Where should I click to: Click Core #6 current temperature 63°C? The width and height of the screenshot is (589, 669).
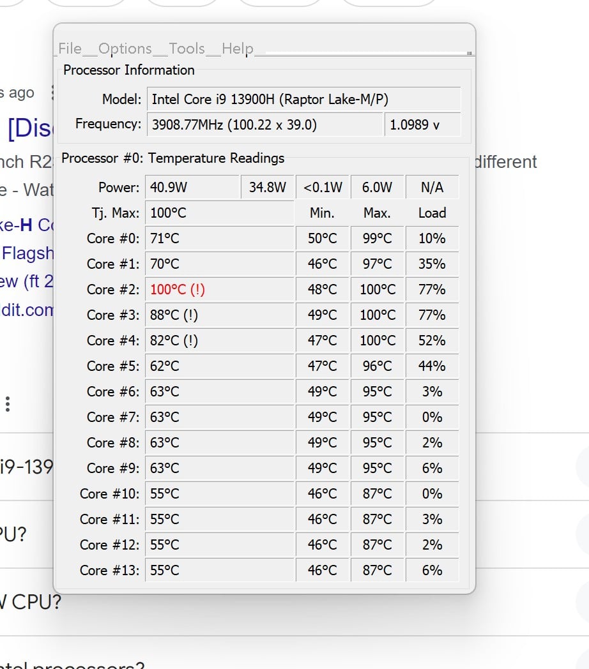point(220,392)
